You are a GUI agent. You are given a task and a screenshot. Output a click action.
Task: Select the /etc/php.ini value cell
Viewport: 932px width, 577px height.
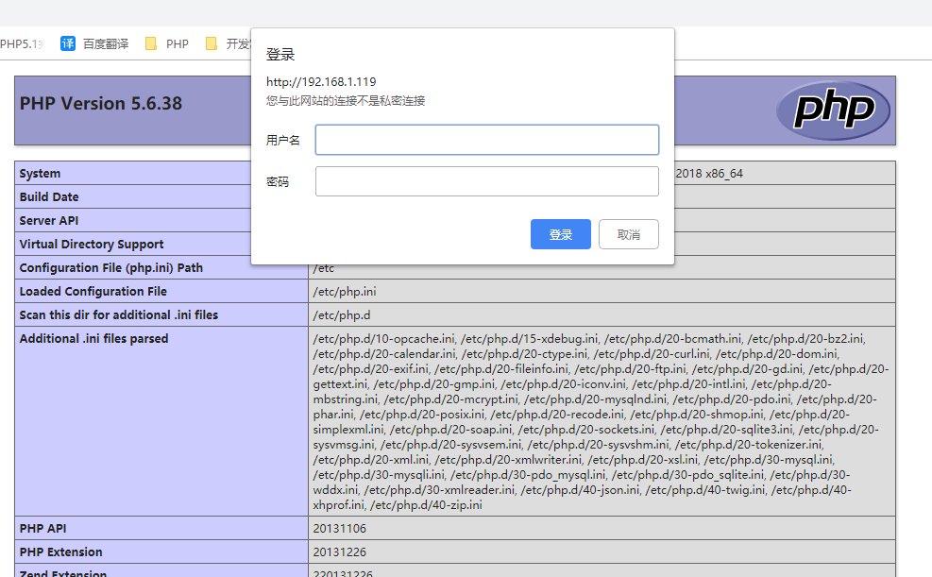pos(602,291)
